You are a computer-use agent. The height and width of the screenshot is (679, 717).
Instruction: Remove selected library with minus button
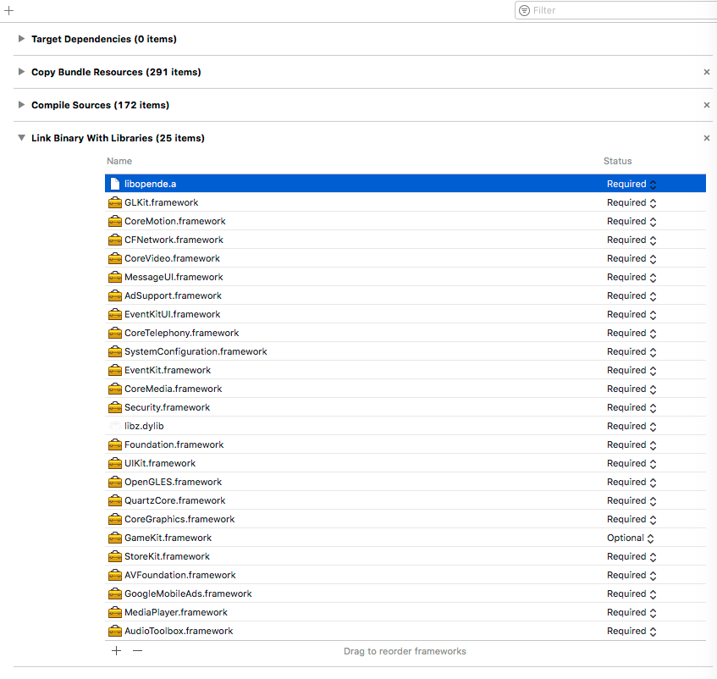pos(137,650)
